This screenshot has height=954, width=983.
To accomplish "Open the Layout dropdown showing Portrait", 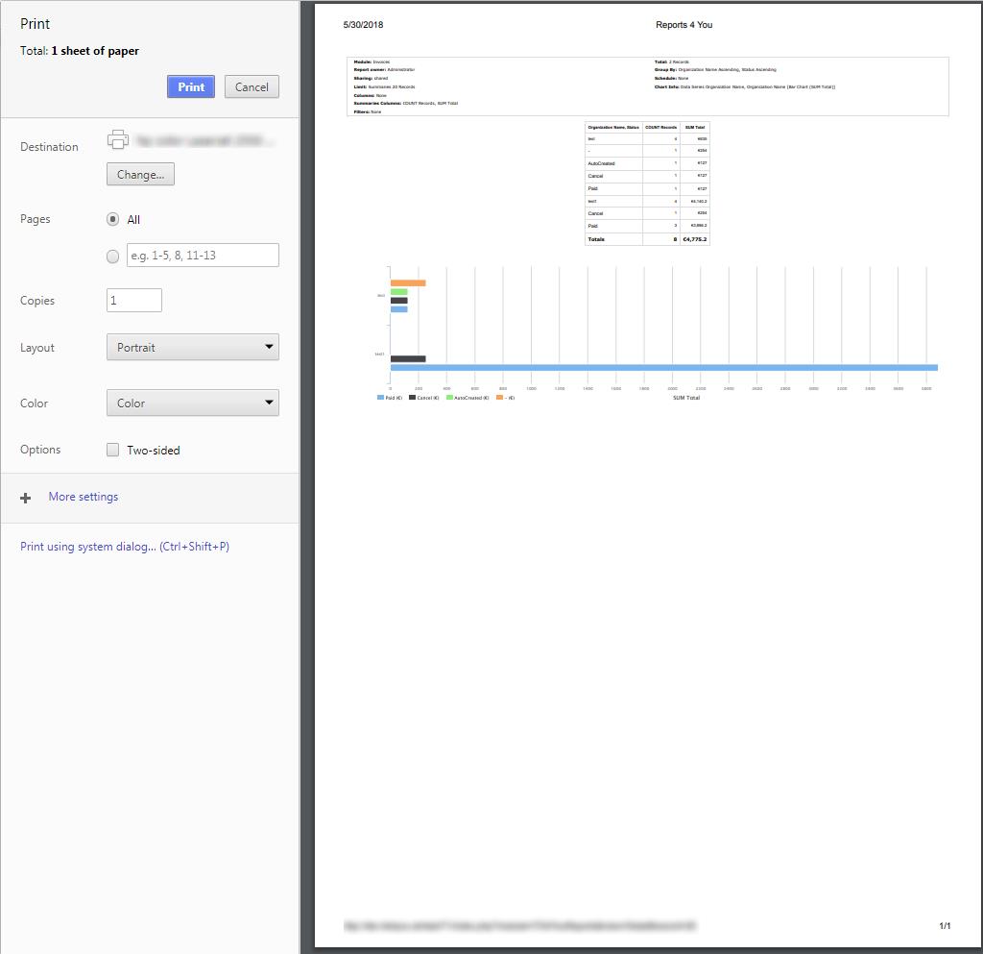I will click(192, 348).
